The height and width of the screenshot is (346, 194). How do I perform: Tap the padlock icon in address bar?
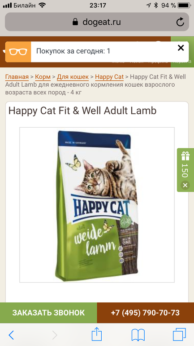(75, 22)
